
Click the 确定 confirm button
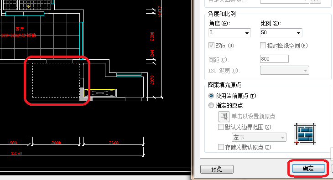click(308, 168)
